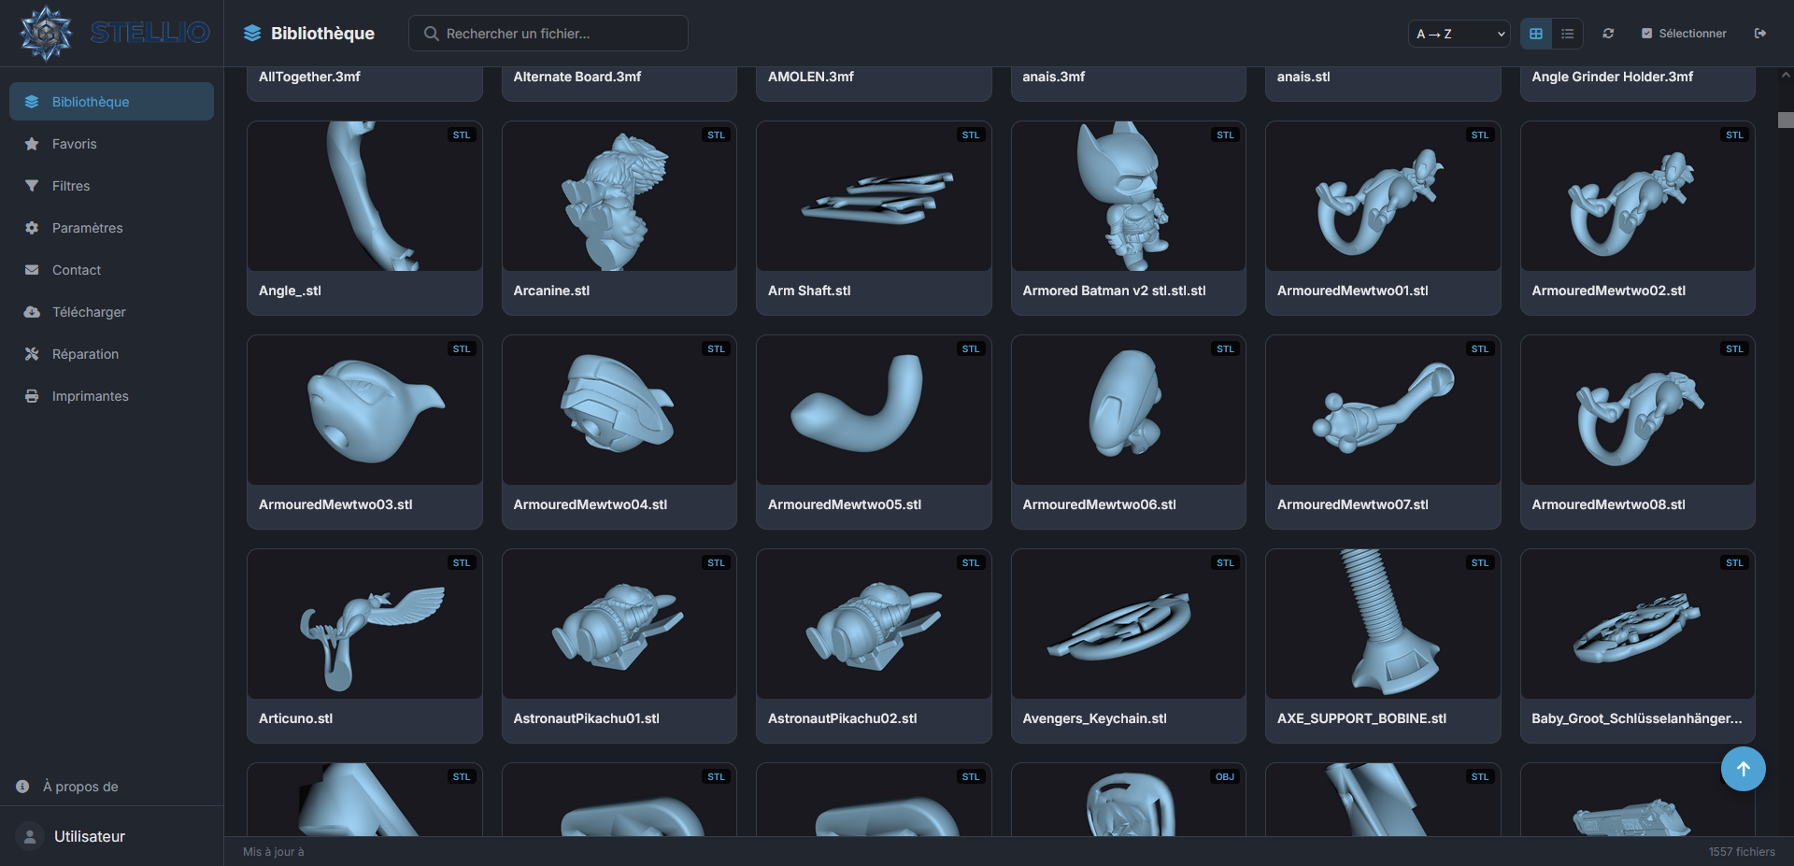Open the ArmouredMewtwo05.stl thumbnail
The height and width of the screenshot is (866, 1794).
[874, 410]
